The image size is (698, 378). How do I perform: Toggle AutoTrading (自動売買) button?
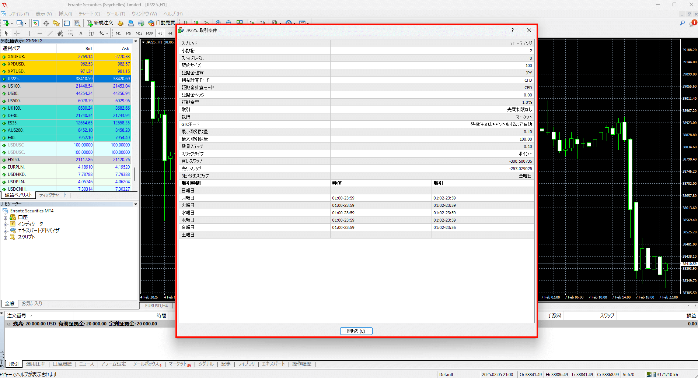161,23
